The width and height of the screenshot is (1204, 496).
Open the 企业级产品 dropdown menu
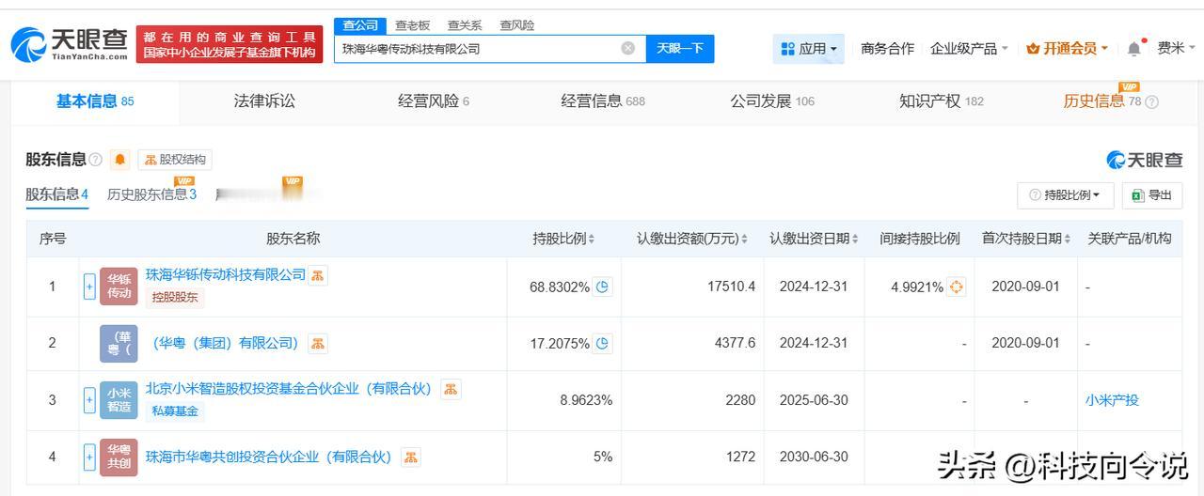click(x=969, y=49)
